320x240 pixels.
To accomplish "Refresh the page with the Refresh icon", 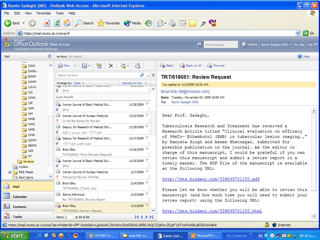I will (x=57, y=23).
